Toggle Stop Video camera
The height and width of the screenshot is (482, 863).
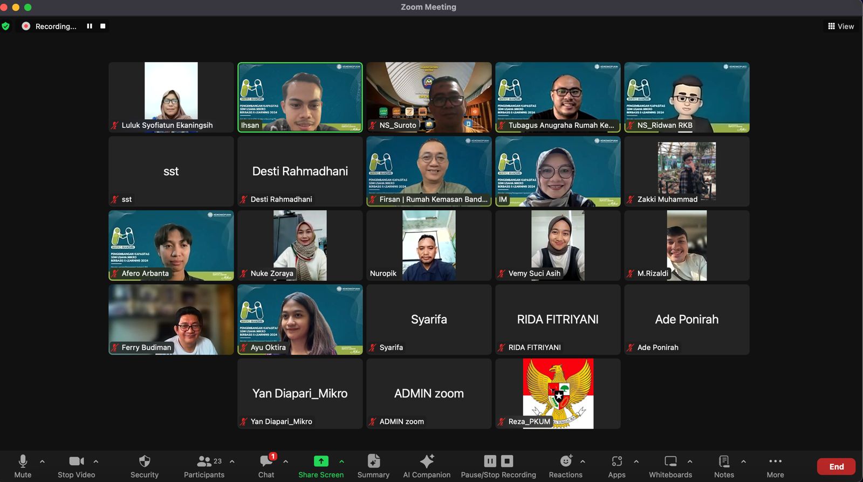pos(76,466)
